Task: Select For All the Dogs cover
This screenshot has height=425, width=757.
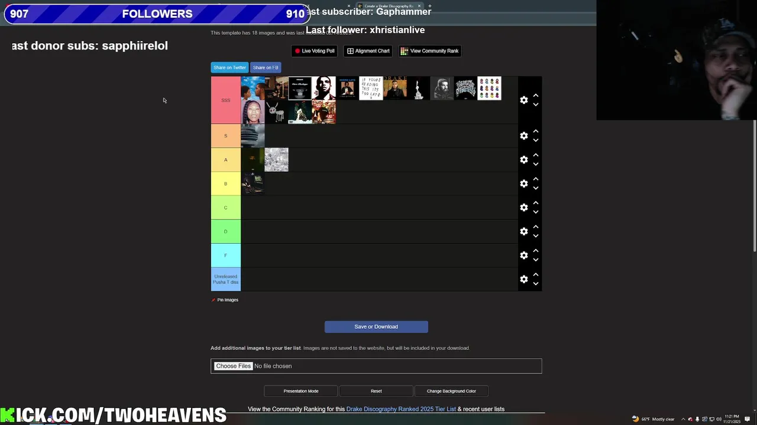Action: pyautogui.click(x=276, y=112)
